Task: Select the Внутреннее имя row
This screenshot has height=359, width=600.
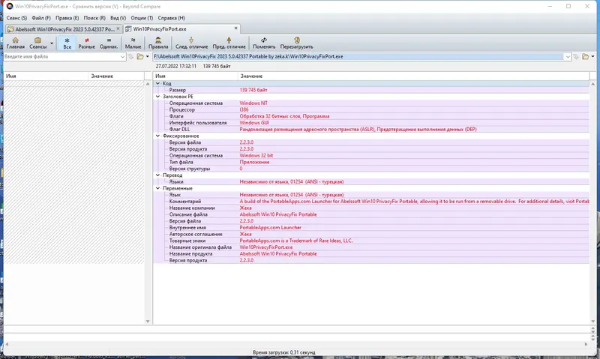Action: 371,228
